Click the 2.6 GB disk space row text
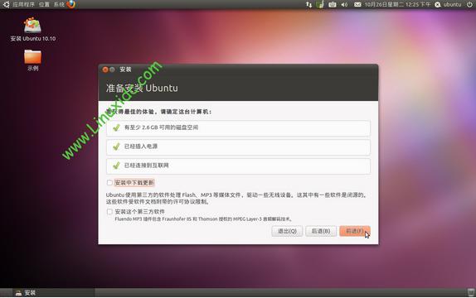The width and height of the screenshot is (476, 298). coord(161,127)
